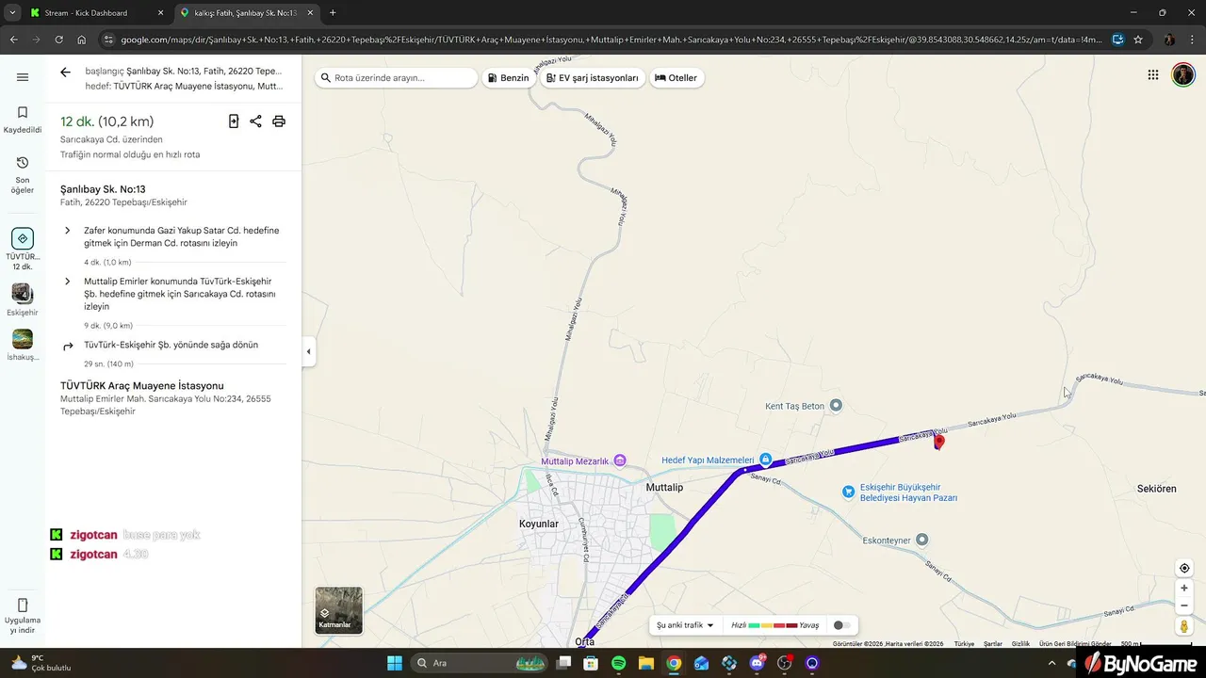Click the TÜVTÜRK Araç Muayene İstasyonu destination

pos(142,386)
